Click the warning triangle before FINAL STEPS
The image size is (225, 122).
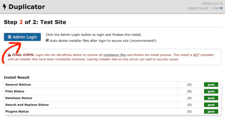click(x=9, y=55)
